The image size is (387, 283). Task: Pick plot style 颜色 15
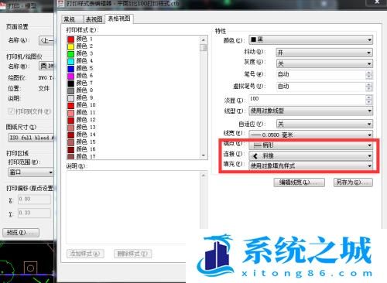click(82, 142)
